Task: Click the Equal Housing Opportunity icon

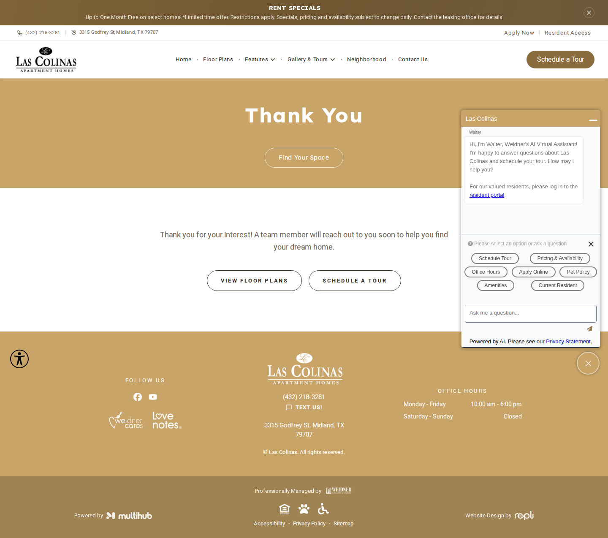Action: (x=285, y=509)
